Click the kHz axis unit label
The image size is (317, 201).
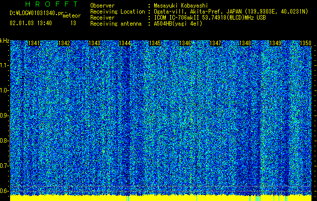[x=5, y=41]
